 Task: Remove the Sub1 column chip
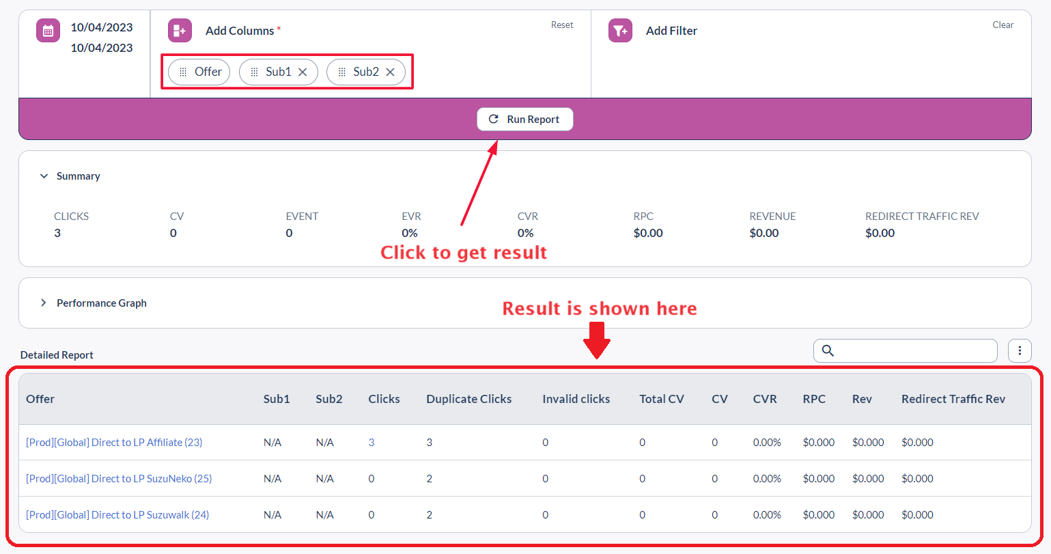tap(303, 72)
